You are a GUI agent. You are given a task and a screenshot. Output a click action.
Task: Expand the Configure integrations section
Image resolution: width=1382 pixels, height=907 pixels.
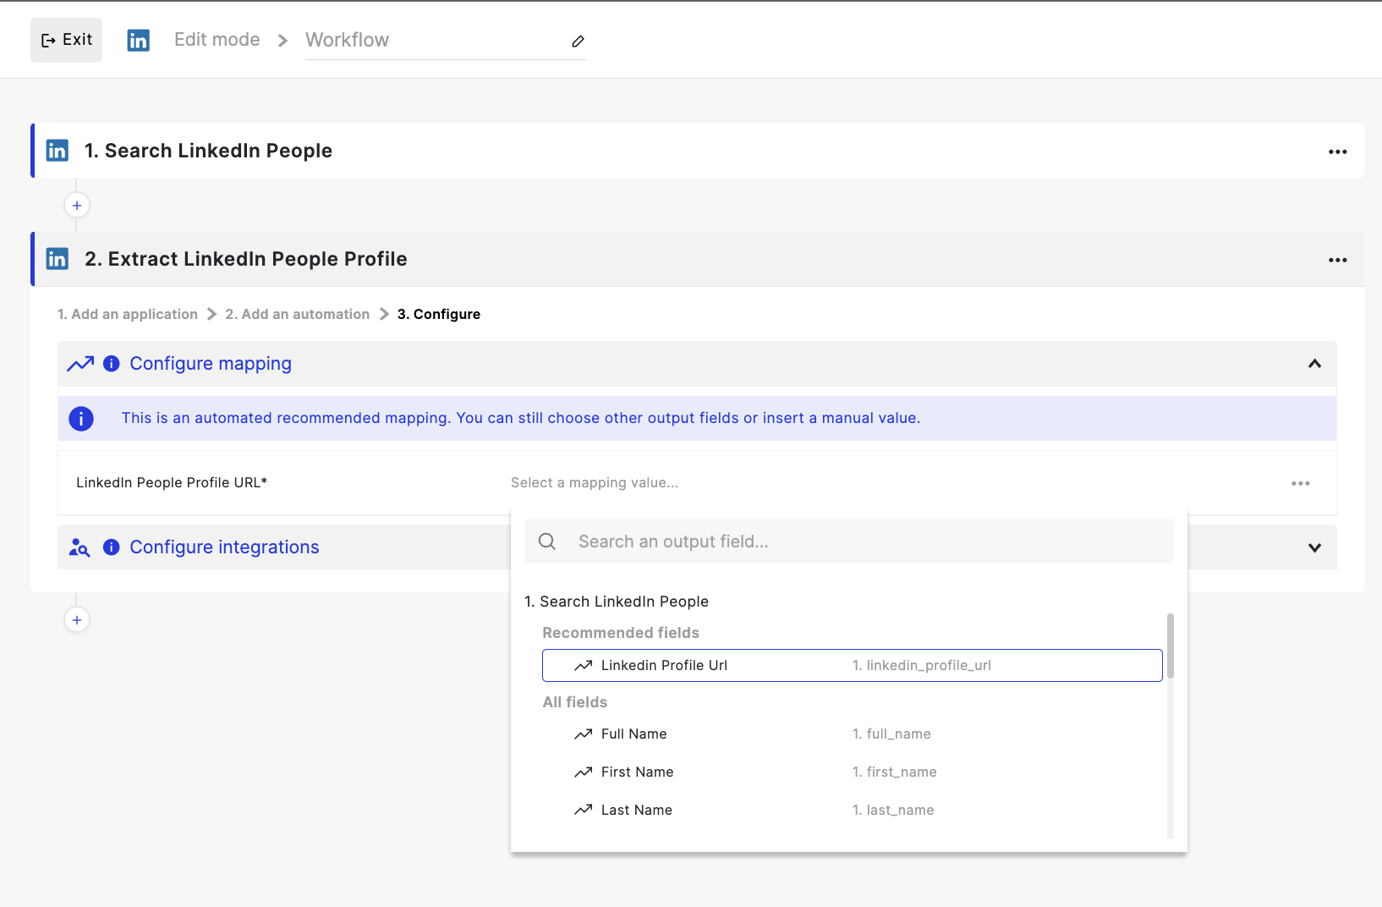point(1314,547)
